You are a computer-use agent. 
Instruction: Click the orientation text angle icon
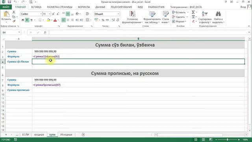tap(77, 14)
